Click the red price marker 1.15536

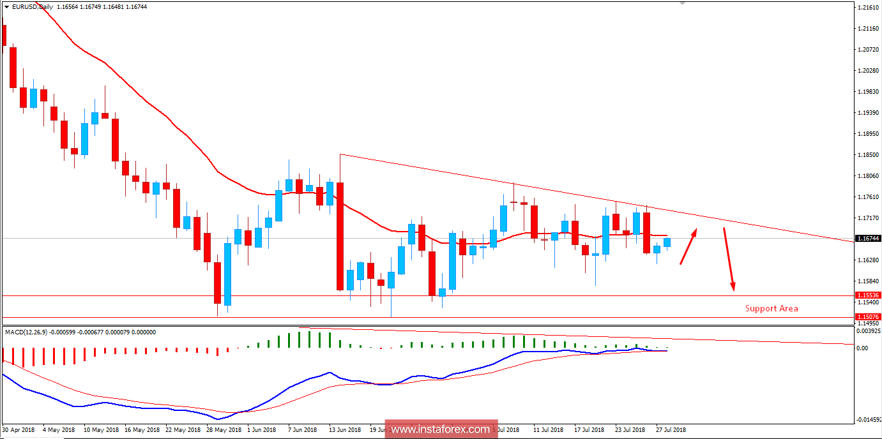tap(867, 295)
